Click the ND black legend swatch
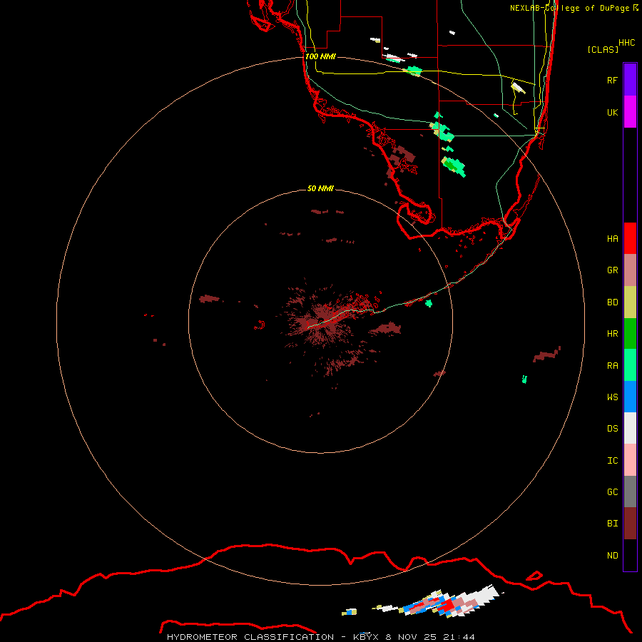Viewport: 642px width, 642px height. click(630, 555)
